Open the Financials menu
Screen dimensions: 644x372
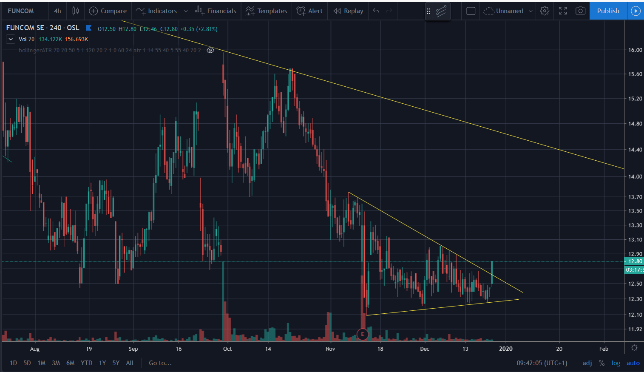[x=216, y=11]
